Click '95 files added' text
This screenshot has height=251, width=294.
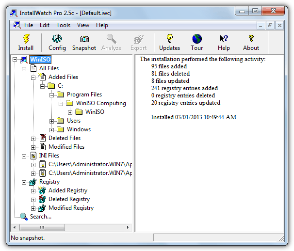click(x=169, y=66)
